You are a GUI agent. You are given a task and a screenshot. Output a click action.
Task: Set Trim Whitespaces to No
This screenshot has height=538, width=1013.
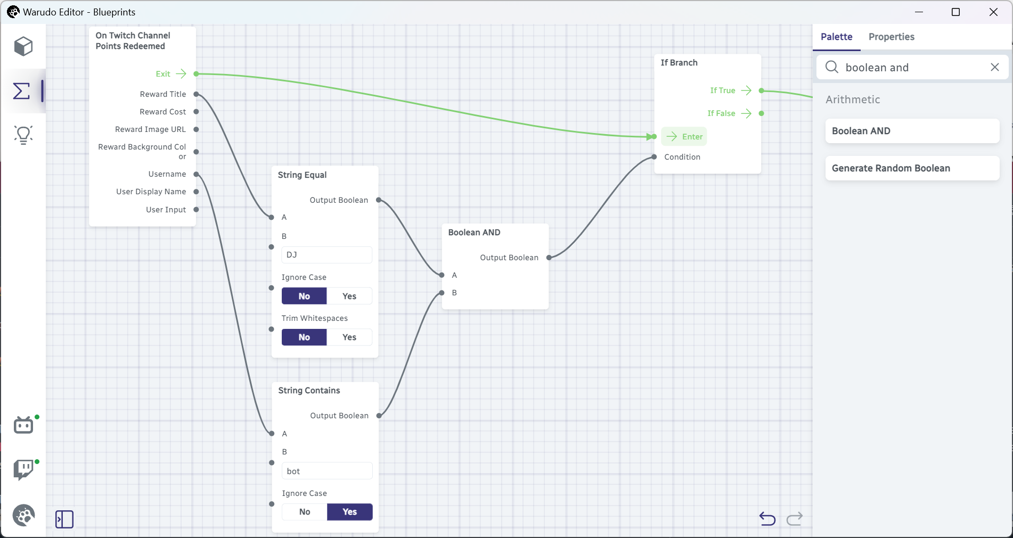click(x=304, y=337)
